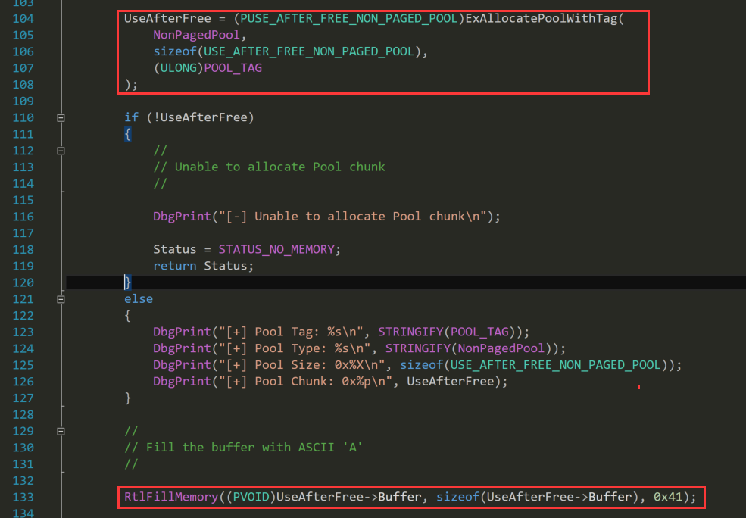
Task: Click DbgPrint call on line 116
Action: coord(182,217)
